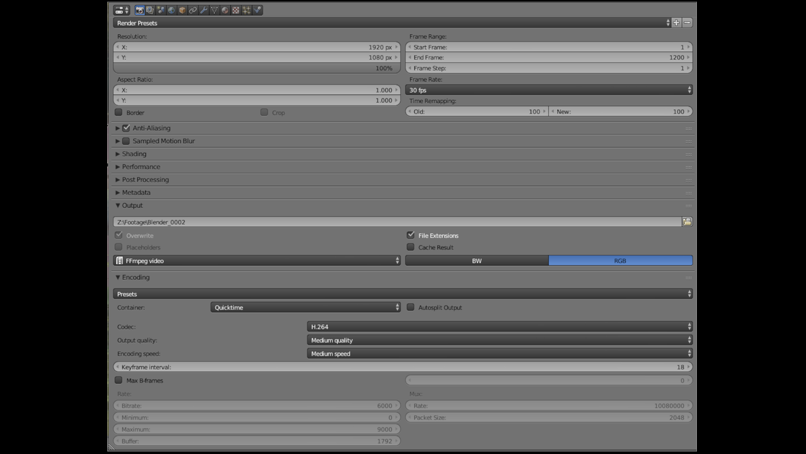The image size is (806, 454).
Task: Open the Texture checkerboard icon
Action: (236, 10)
